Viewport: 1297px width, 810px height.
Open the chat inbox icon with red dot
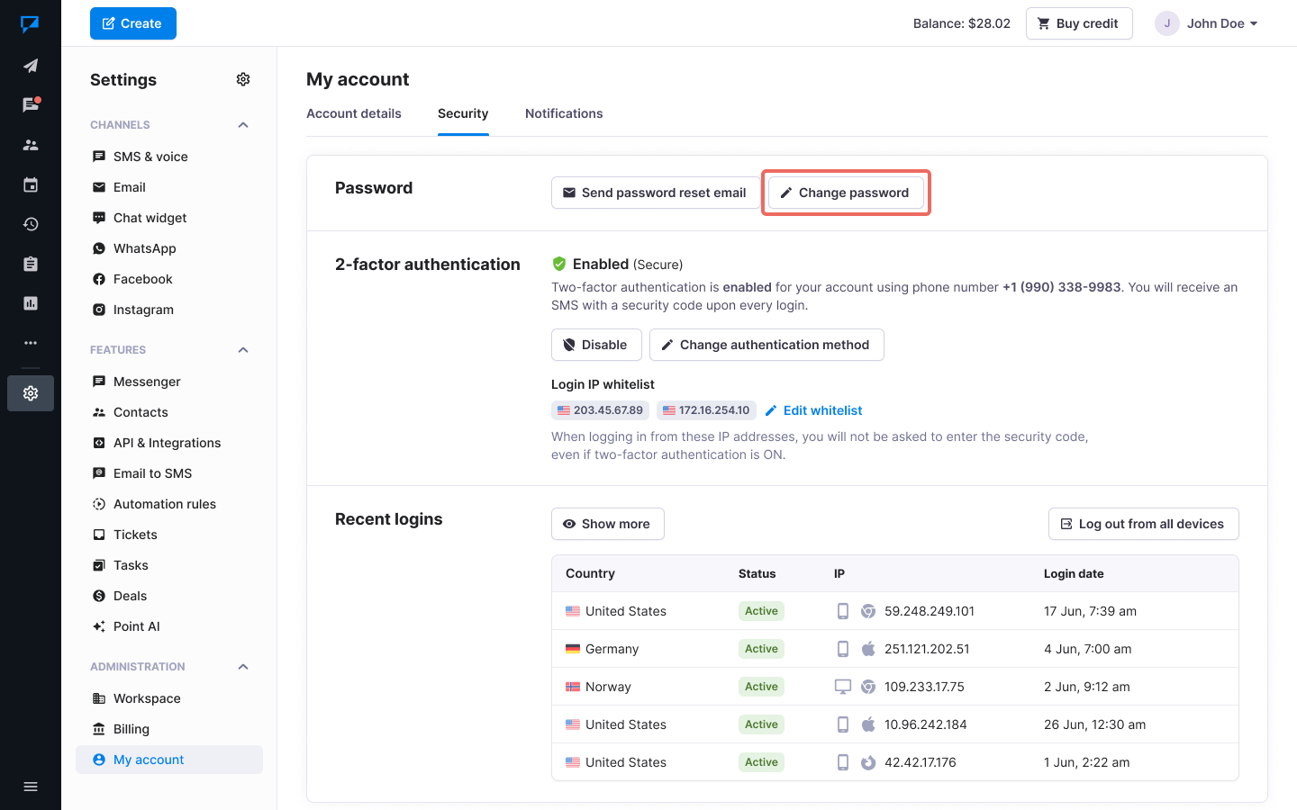click(31, 105)
